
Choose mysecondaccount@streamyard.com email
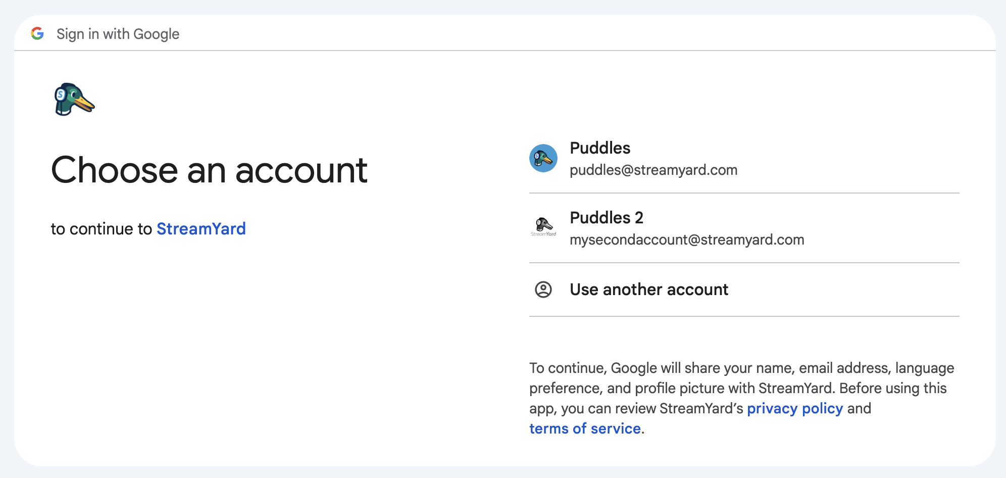(687, 240)
